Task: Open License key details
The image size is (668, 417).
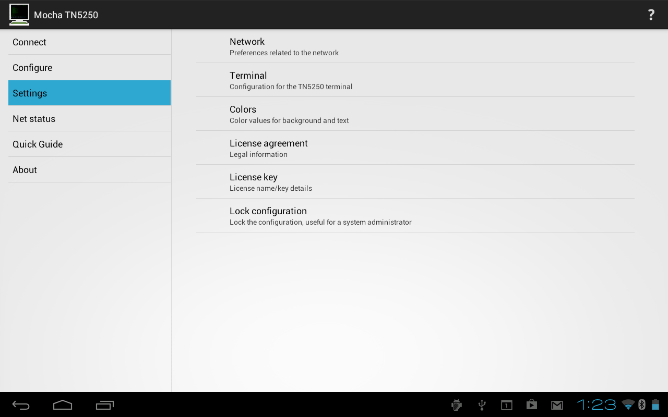Action: click(x=415, y=182)
